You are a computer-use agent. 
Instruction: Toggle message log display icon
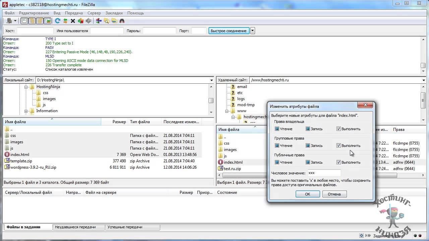24,21
